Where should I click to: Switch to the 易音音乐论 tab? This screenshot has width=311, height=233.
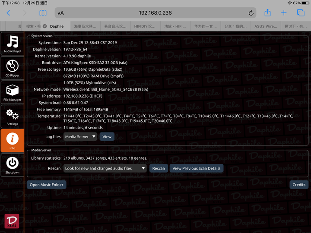pos(115,26)
